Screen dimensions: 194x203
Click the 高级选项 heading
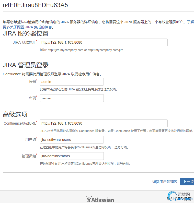tap(15, 114)
